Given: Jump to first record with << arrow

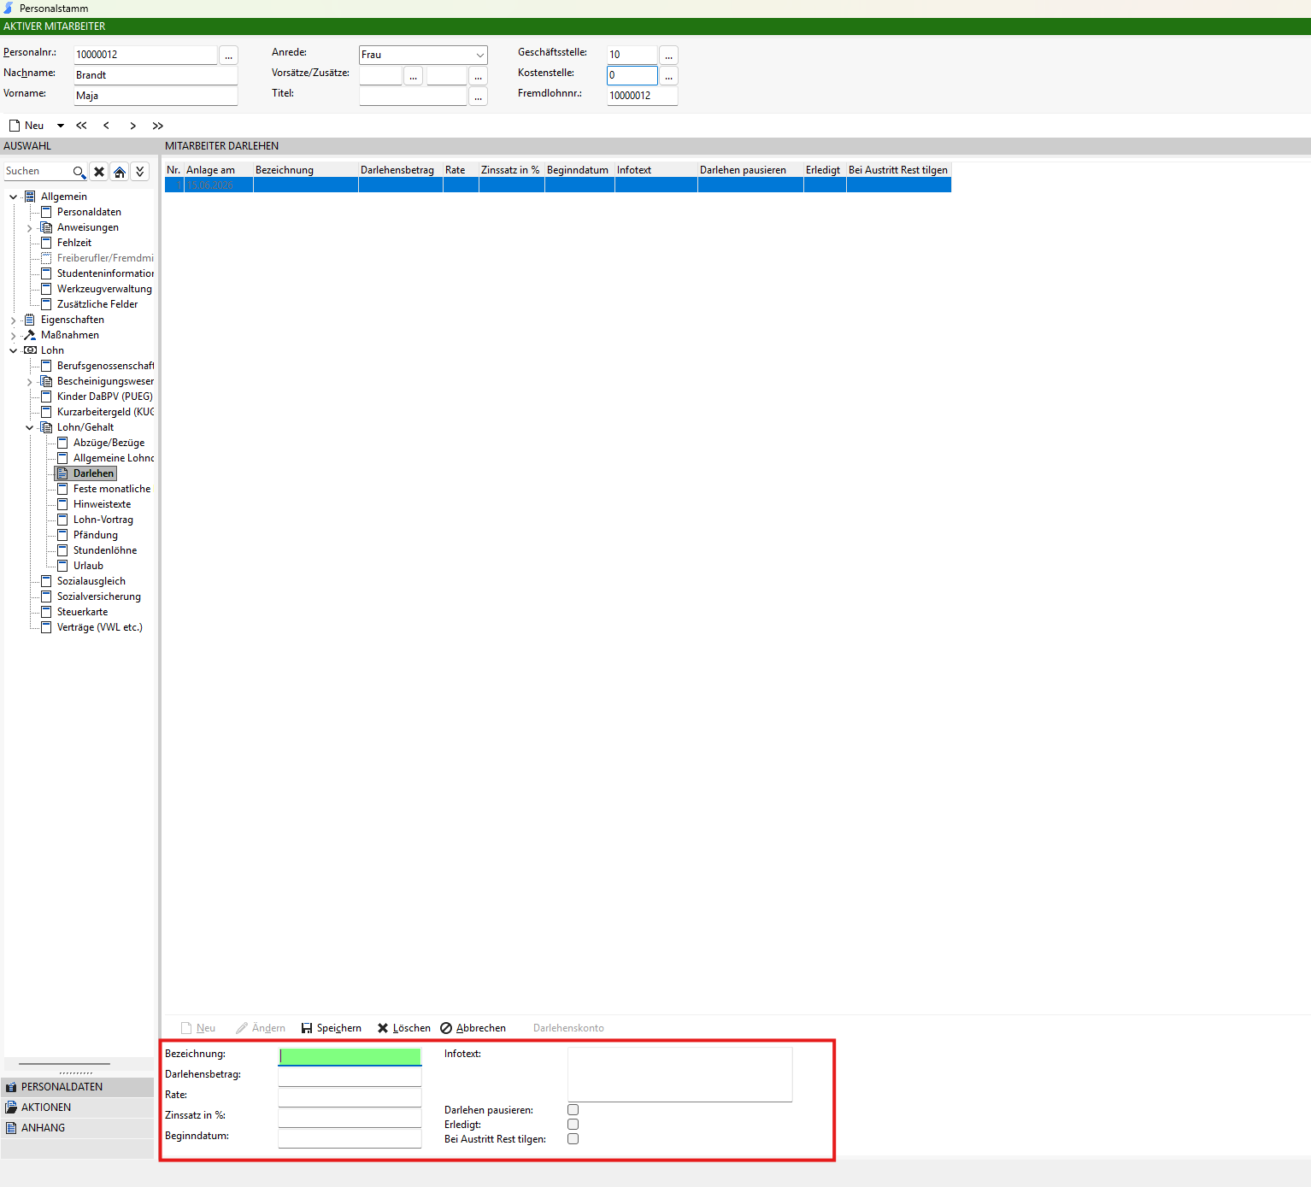Looking at the screenshot, I should pos(81,126).
